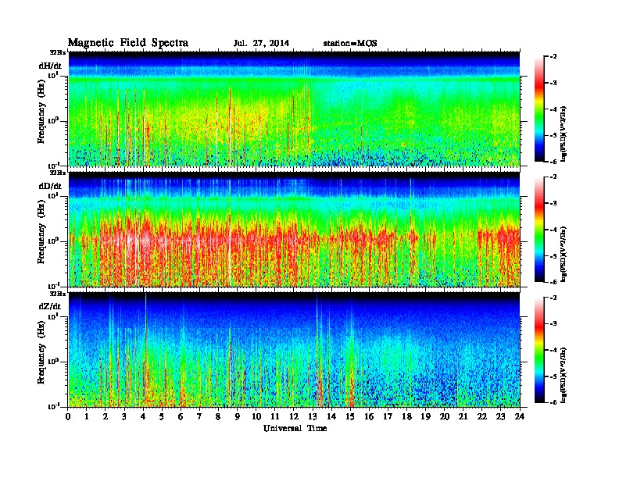Click the dD/dt panel color bar

539,229
